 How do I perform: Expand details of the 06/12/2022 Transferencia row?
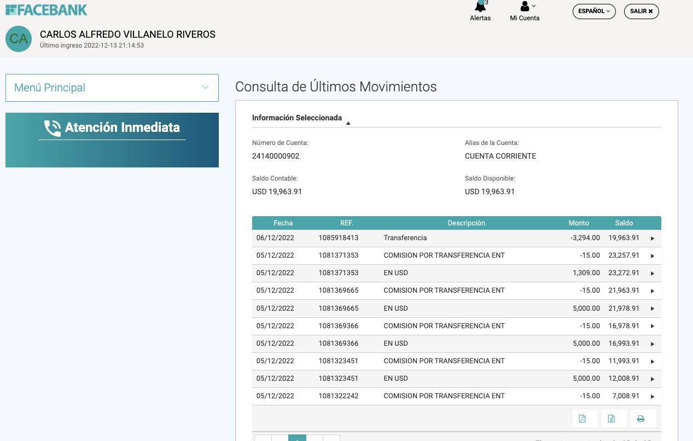(652, 239)
